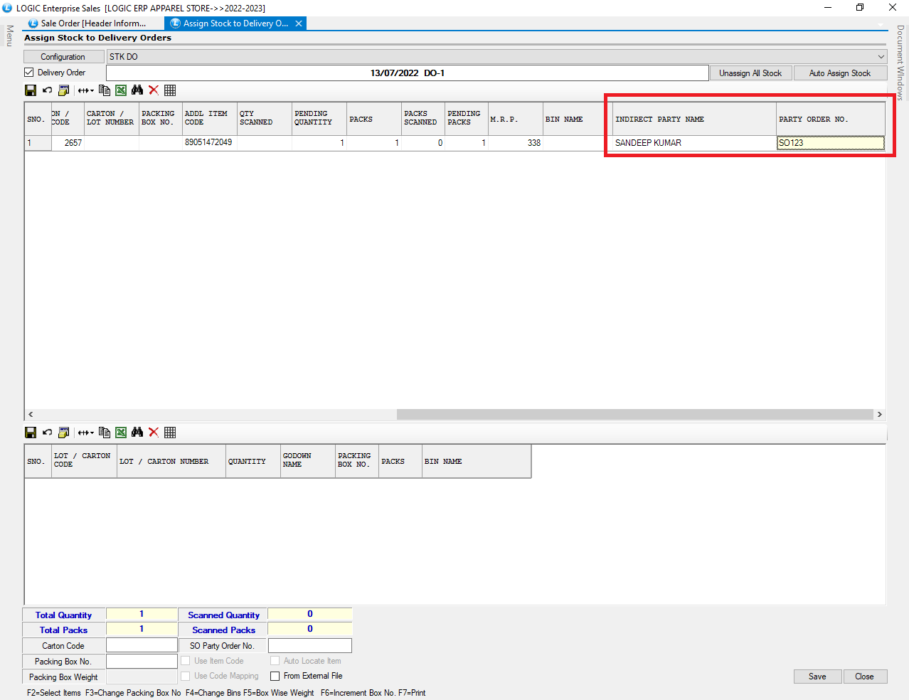Toggle the Auto Locate Item checkbox
The width and height of the screenshot is (909, 700).
[x=275, y=661]
